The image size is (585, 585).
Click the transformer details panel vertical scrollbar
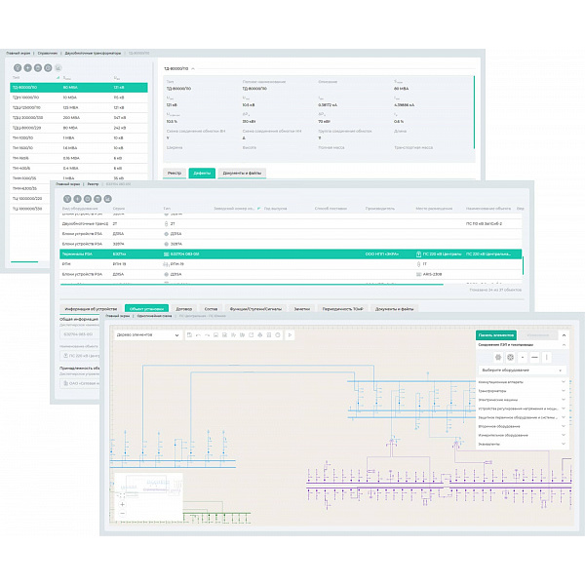click(x=474, y=112)
